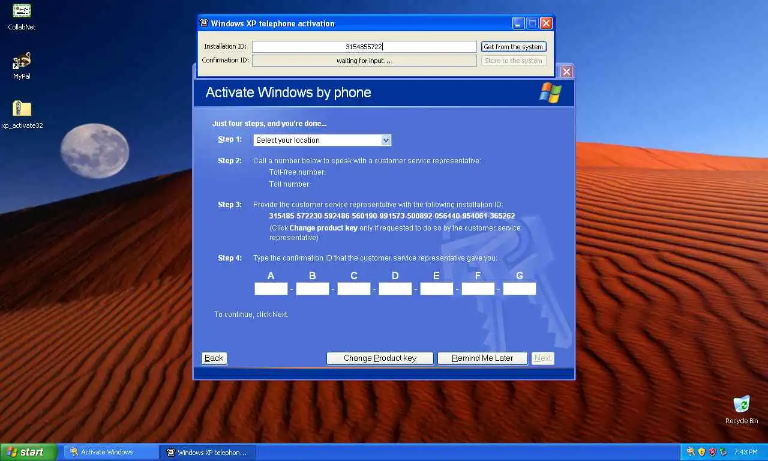Click the Safely Remove Hardware tray icon
Image resolution: width=768 pixels, height=461 pixels.
point(723,452)
